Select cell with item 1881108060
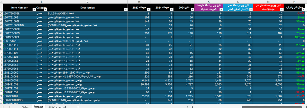The image size is (307, 108). 19,72
